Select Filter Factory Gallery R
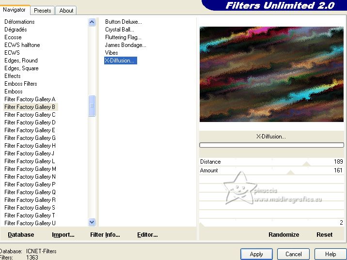 click(30, 199)
